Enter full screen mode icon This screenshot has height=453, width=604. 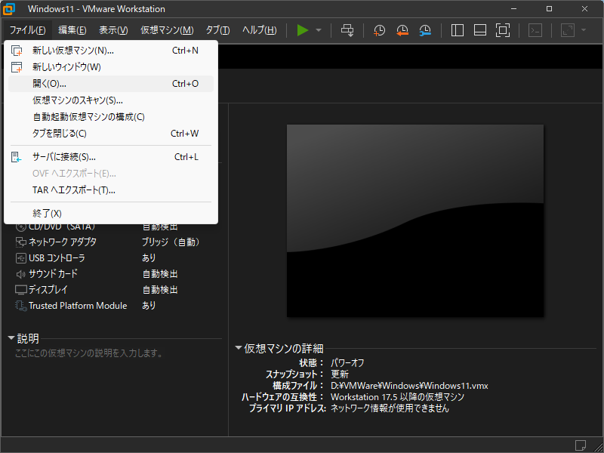[503, 30]
